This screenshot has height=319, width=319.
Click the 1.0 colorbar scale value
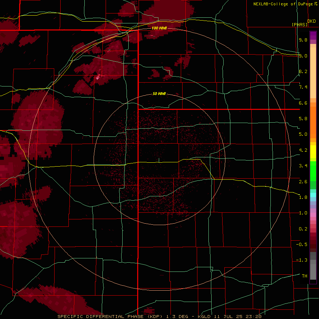pos(303,213)
